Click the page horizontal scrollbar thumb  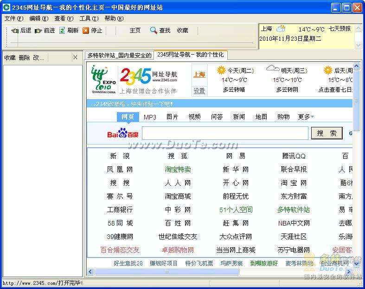pos(167,271)
